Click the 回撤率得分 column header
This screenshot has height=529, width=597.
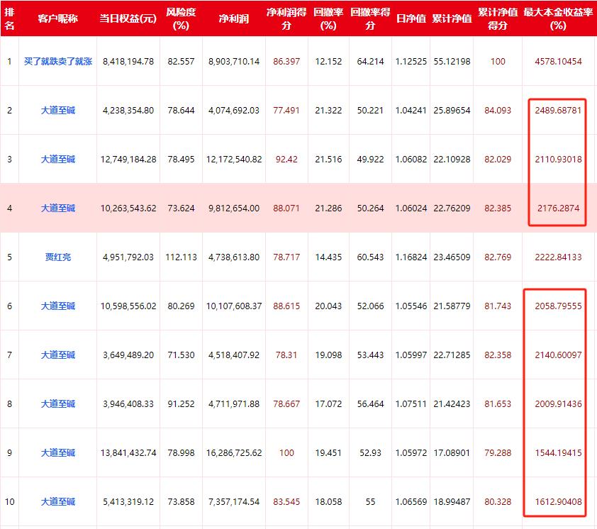pos(370,18)
